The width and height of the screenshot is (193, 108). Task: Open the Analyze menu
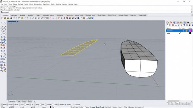tap(58, 4)
